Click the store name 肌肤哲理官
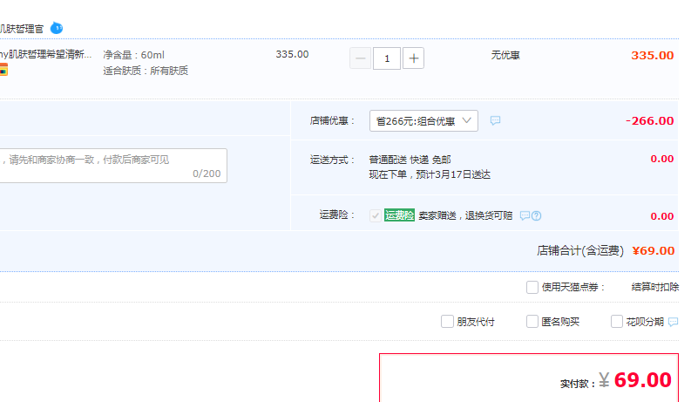Image resolution: width=691 pixels, height=402 pixels. click(x=22, y=29)
